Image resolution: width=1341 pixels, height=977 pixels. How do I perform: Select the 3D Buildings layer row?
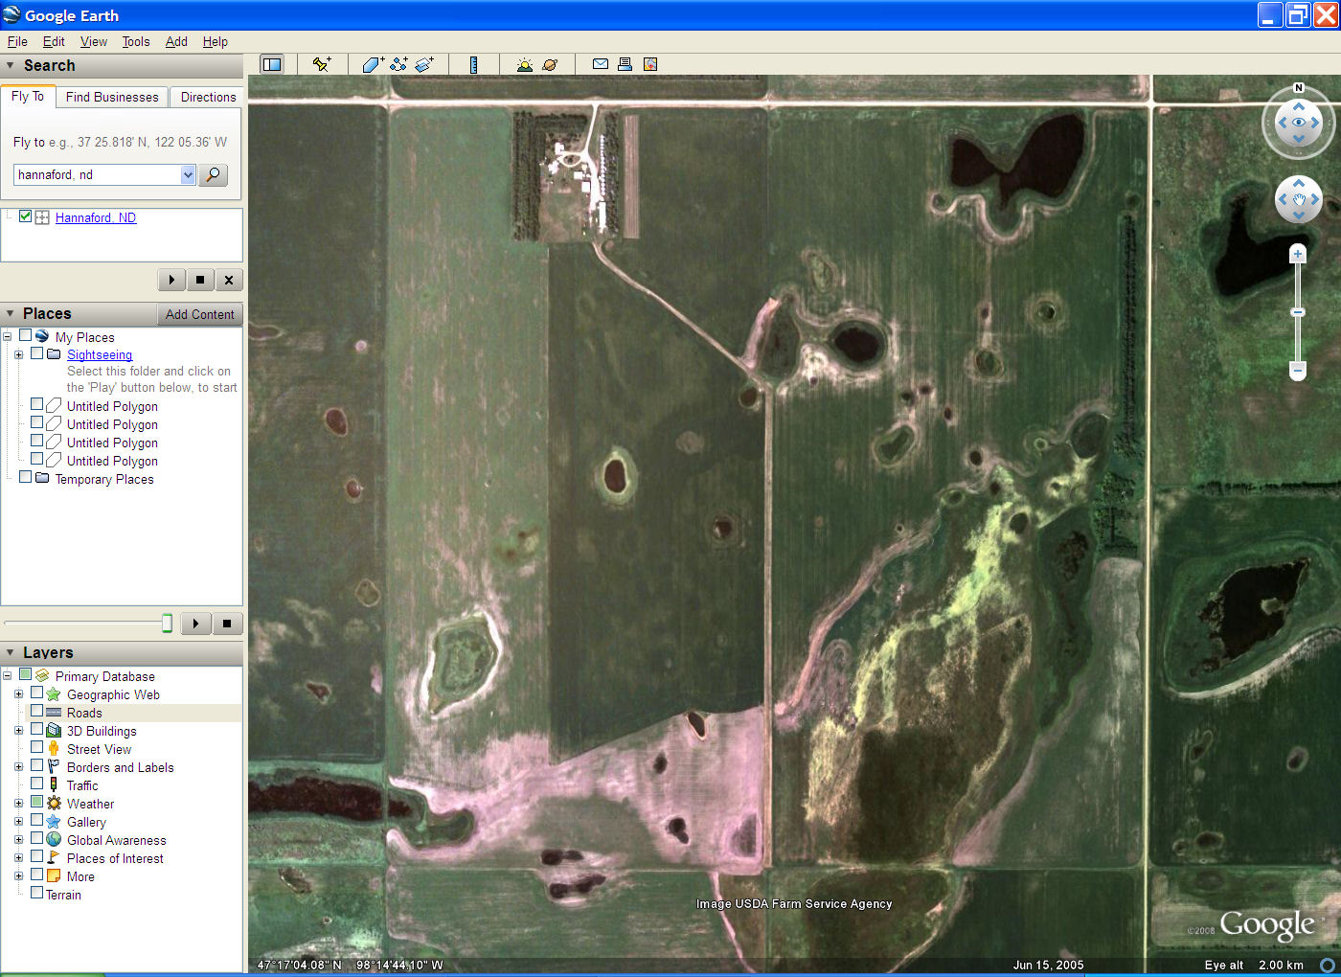click(102, 731)
